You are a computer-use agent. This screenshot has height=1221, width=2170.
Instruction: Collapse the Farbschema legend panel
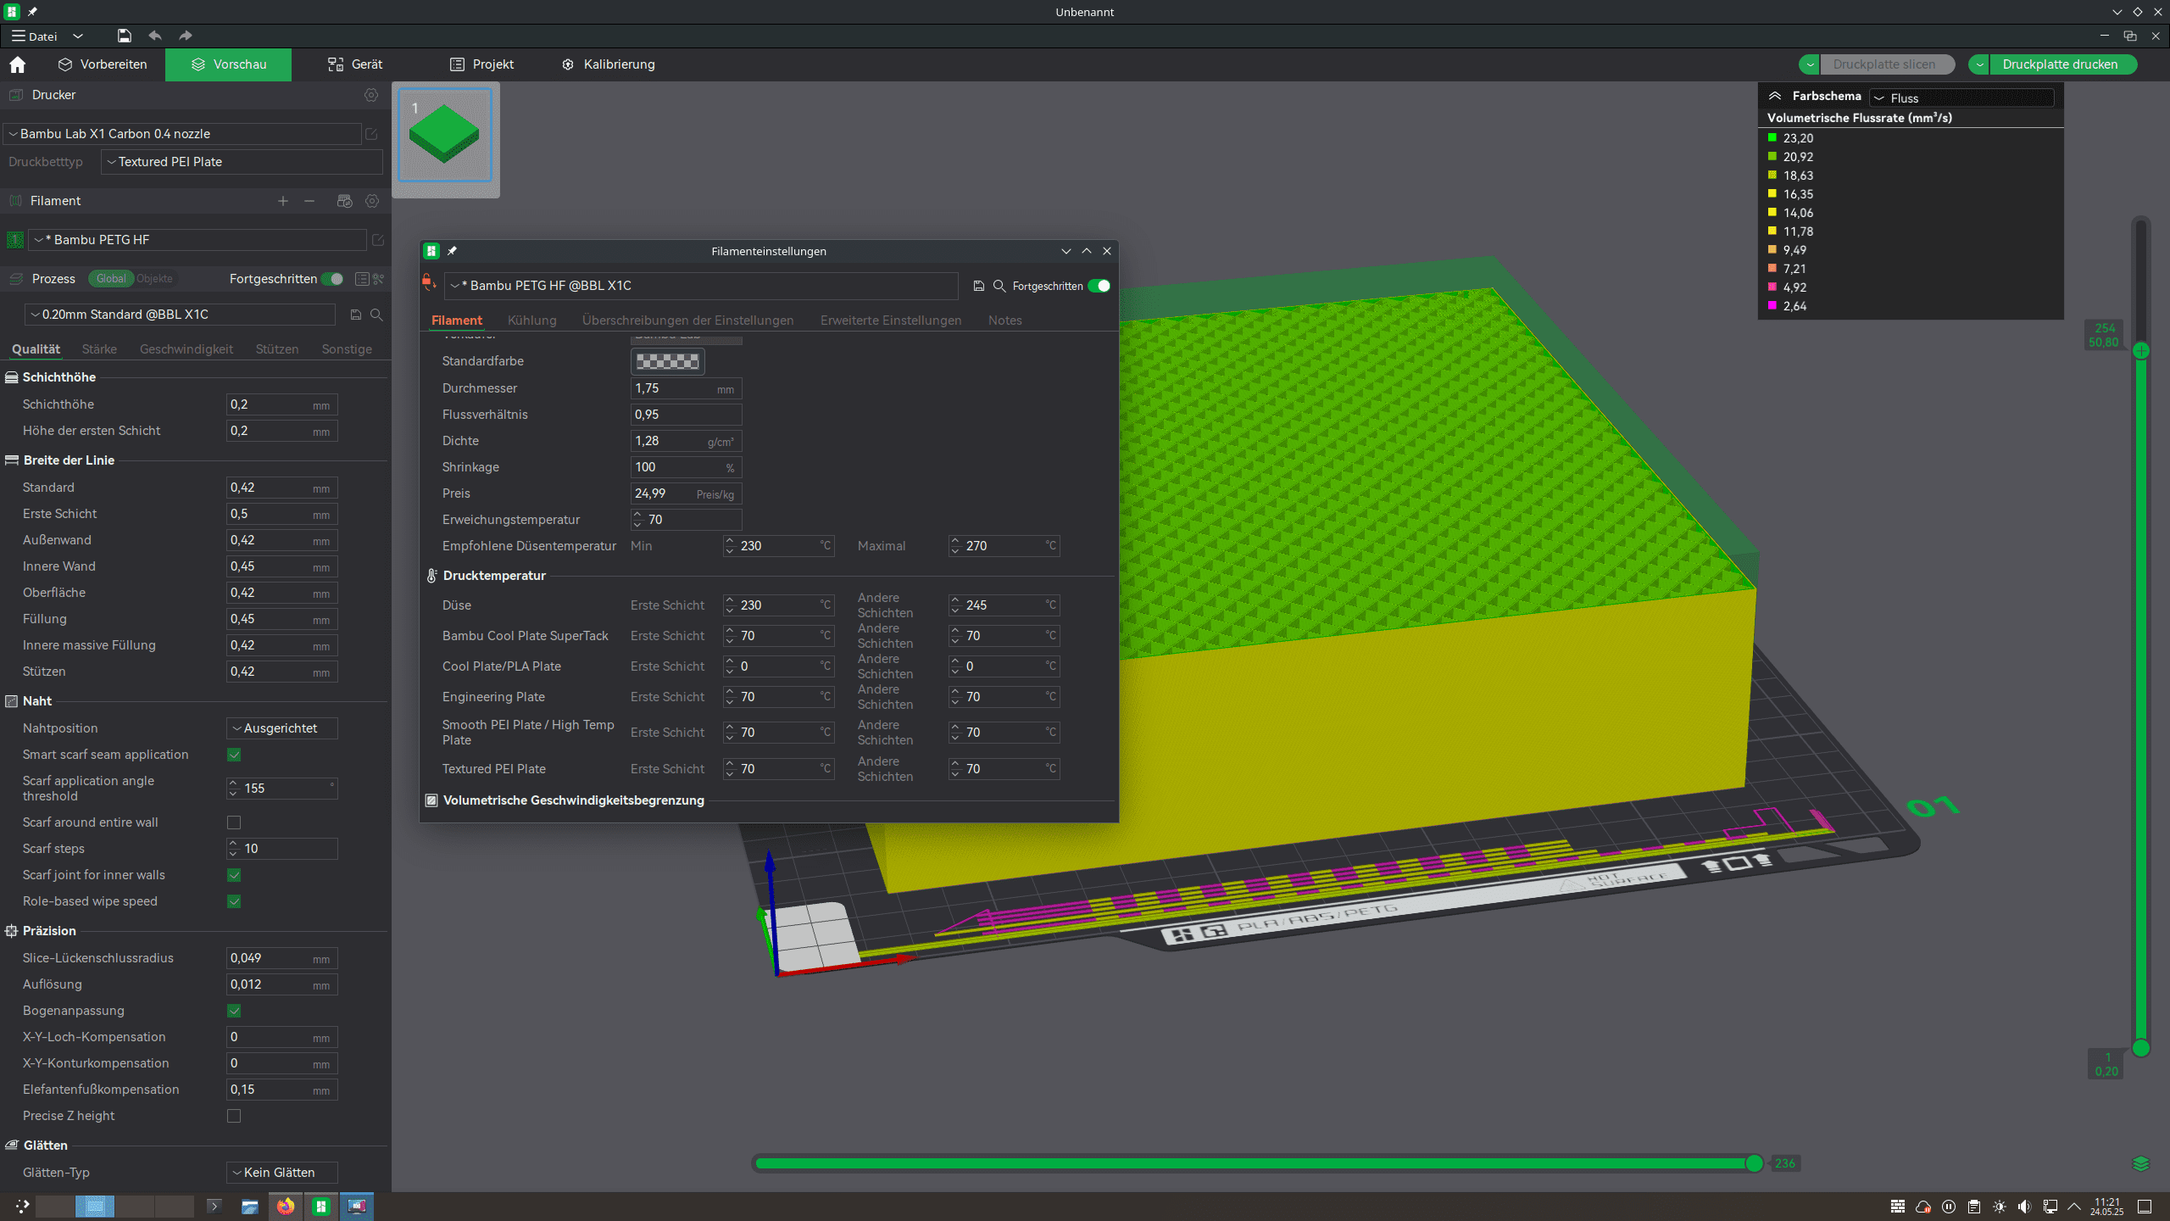click(1774, 96)
